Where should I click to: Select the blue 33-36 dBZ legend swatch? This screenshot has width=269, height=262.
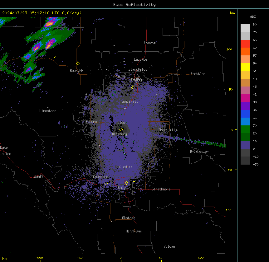click(x=245, y=114)
